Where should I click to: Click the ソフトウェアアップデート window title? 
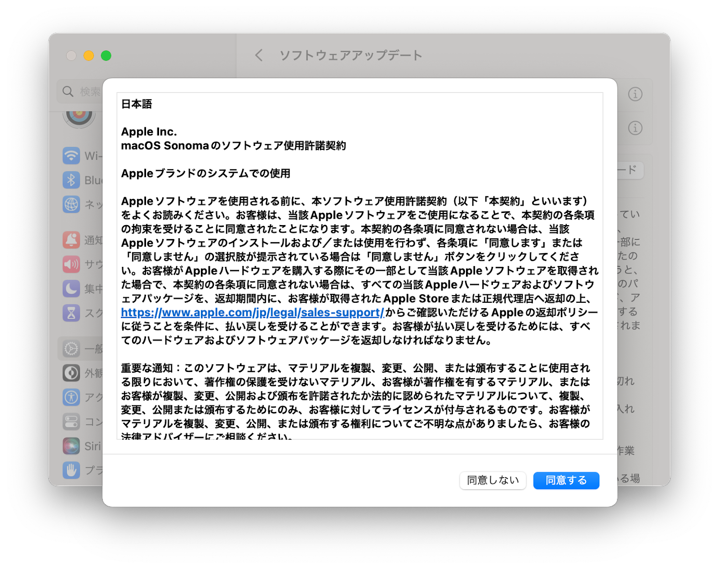(351, 55)
